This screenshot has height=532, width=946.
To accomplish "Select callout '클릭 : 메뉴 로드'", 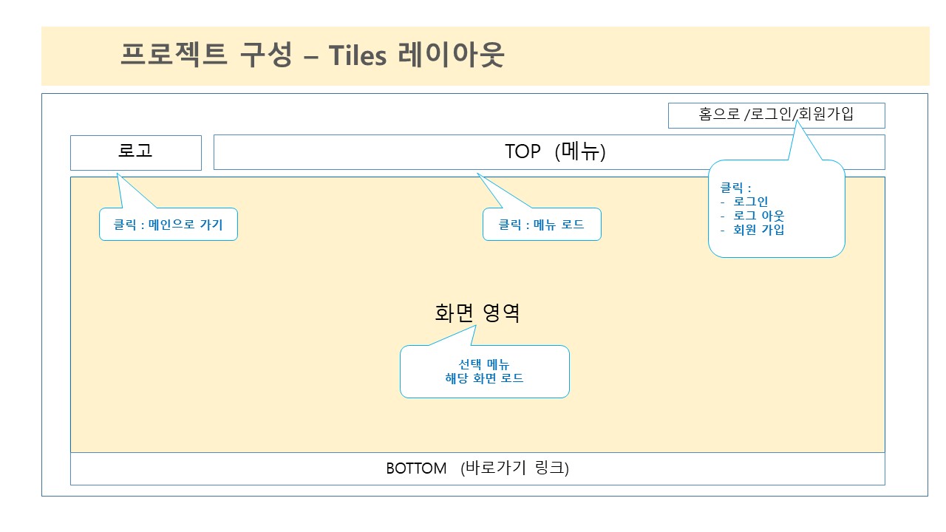I will tap(542, 224).
